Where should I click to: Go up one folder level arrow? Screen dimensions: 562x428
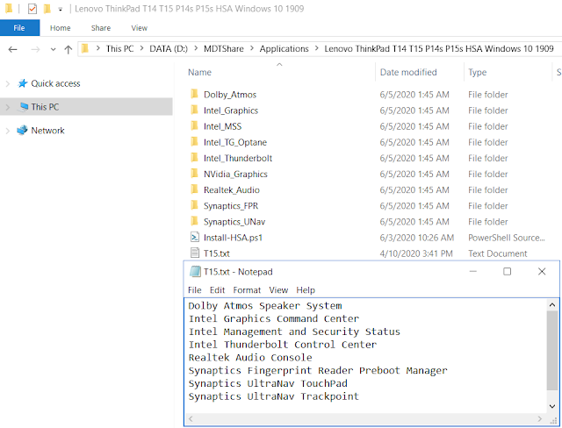click(68, 49)
